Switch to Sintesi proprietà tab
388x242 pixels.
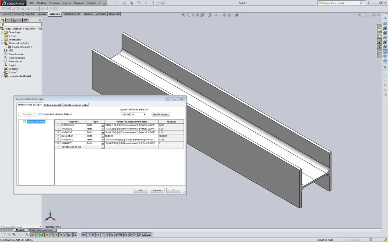pos(52,105)
